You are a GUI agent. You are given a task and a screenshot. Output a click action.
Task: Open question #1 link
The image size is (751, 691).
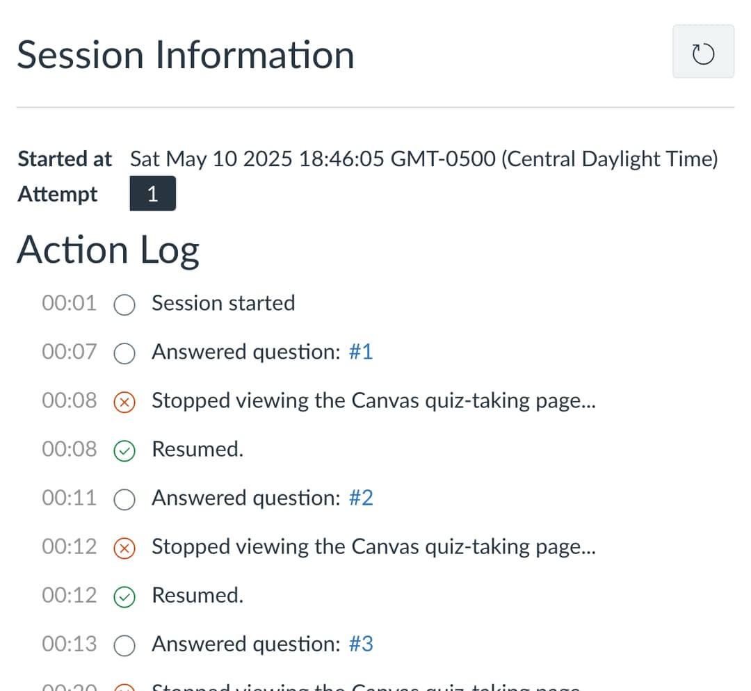(360, 352)
